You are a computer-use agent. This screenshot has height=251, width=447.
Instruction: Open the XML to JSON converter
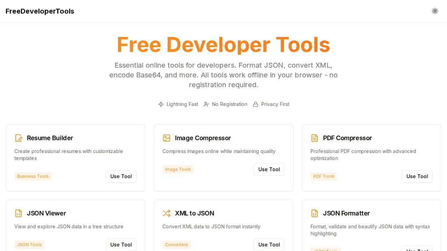point(269,245)
